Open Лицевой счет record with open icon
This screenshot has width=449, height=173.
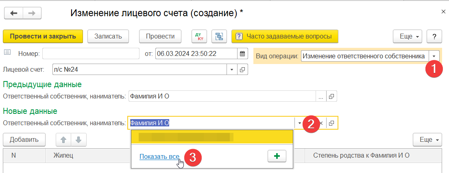coord(243,69)
